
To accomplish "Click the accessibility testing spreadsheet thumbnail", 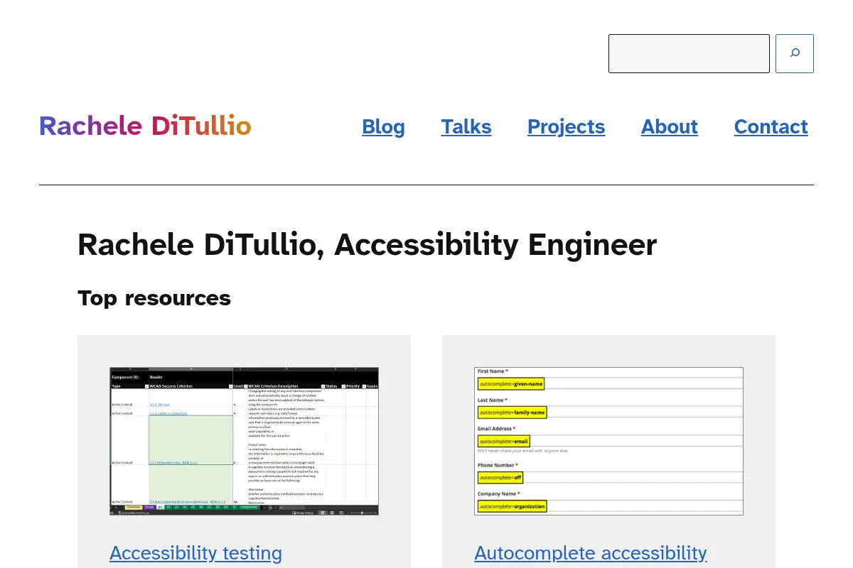I will point(245,441).
